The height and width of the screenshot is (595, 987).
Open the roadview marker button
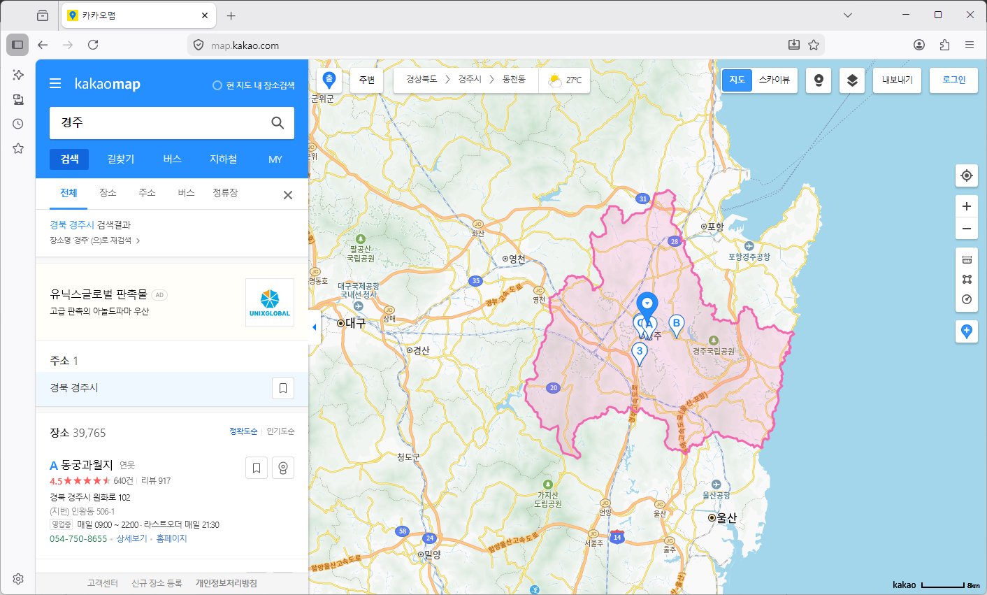pyautogui.click(x=819, y=80)
